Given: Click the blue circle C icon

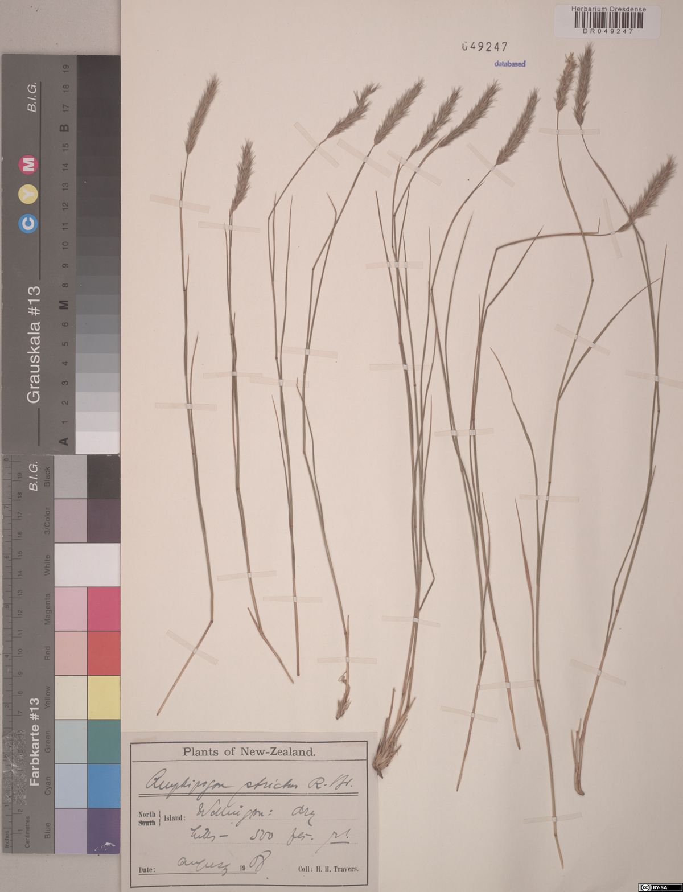Looking at the screenshot, I should pos(29,223).
